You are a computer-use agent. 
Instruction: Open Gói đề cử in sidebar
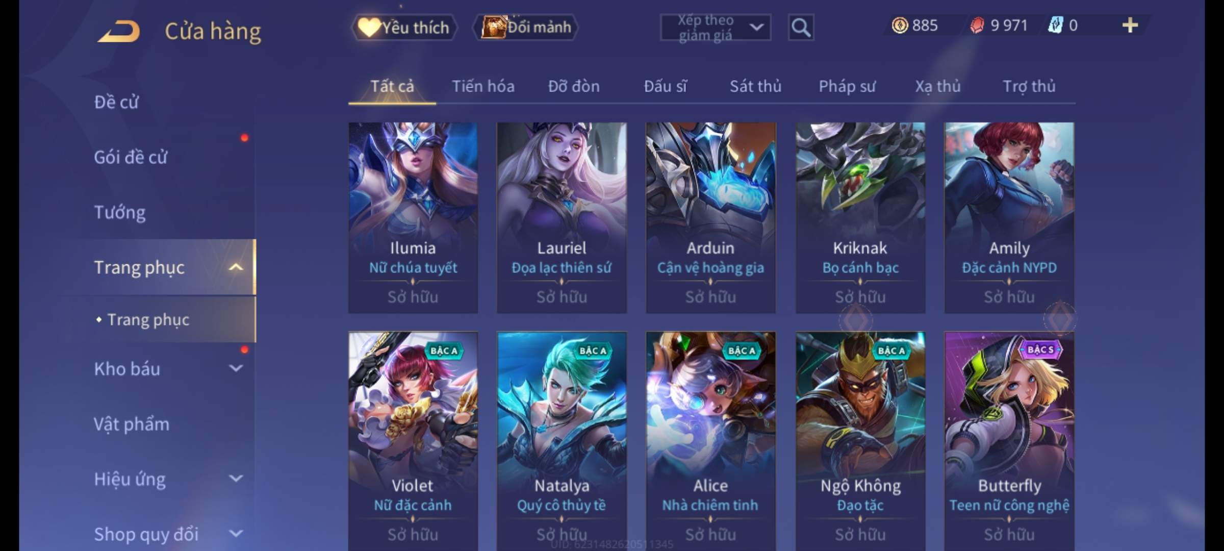point(131,157)
